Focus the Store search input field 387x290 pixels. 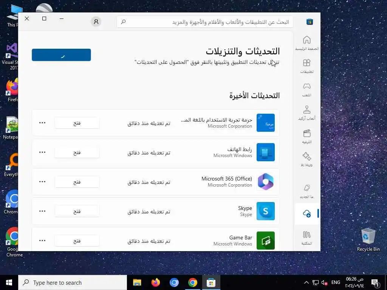click(205, 22)
